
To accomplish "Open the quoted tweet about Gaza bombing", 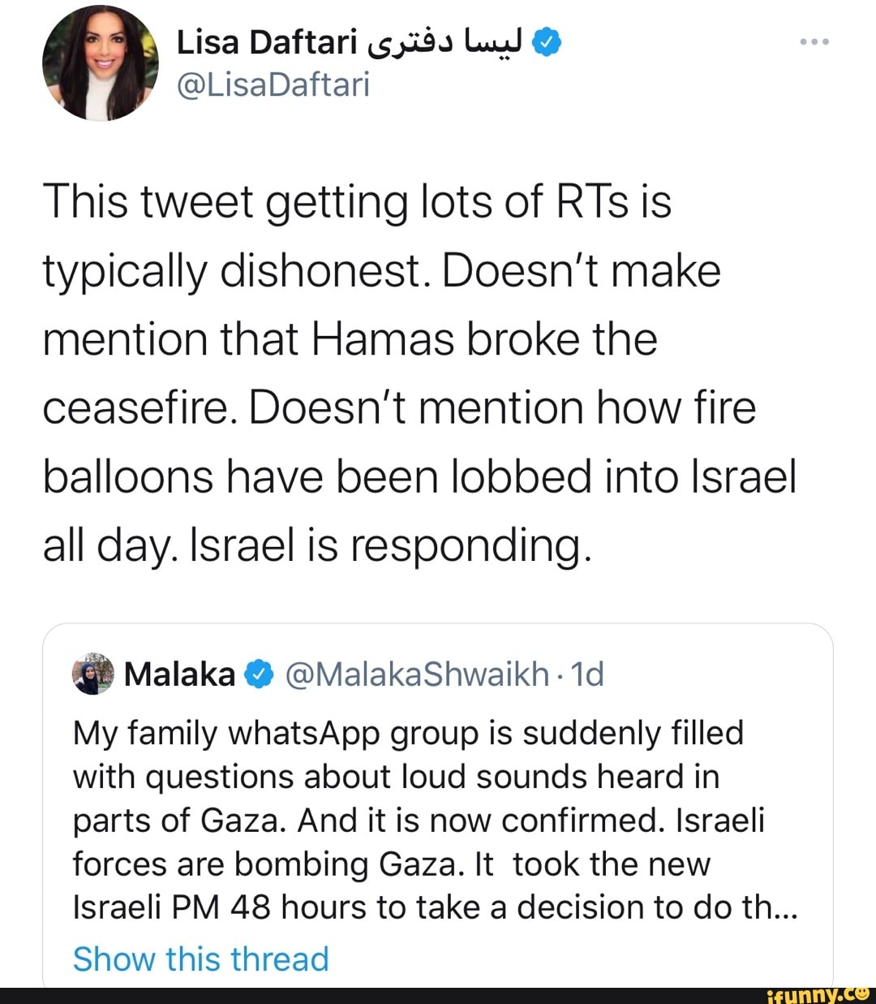I will click(438, 820).
